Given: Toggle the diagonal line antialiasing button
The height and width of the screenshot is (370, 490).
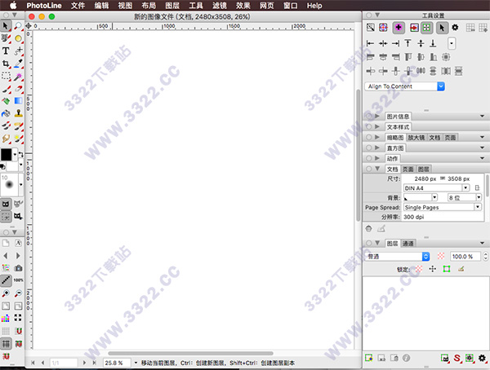Looking at the screenshot, I should click(6, 280).
